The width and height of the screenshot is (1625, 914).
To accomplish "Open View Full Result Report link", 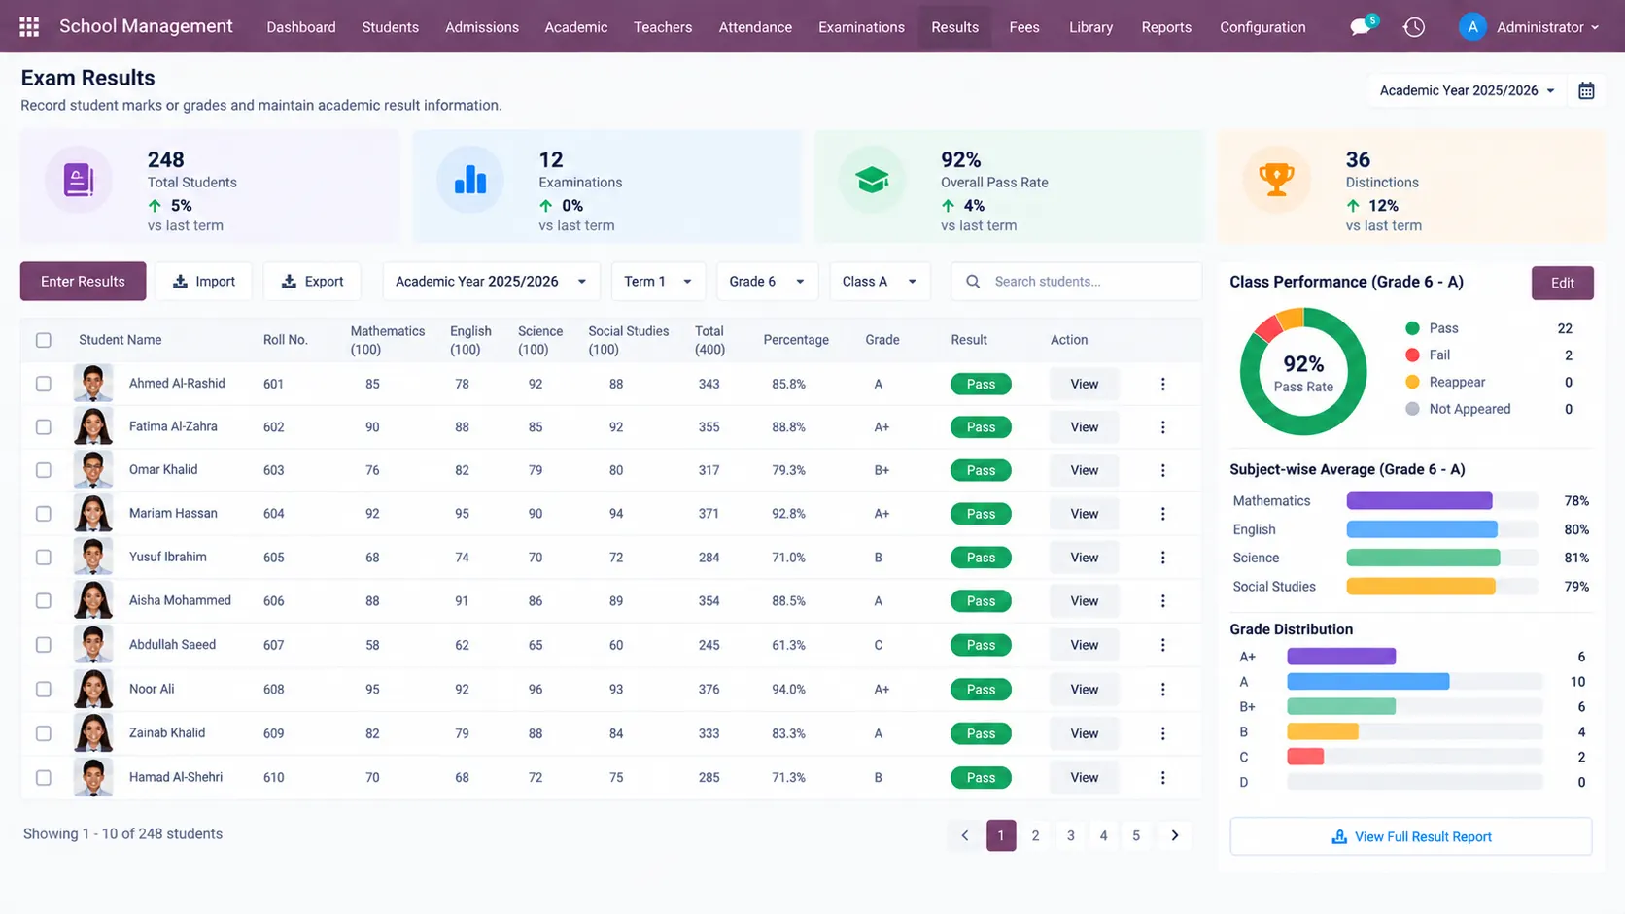I will [x=1411, y=837].
